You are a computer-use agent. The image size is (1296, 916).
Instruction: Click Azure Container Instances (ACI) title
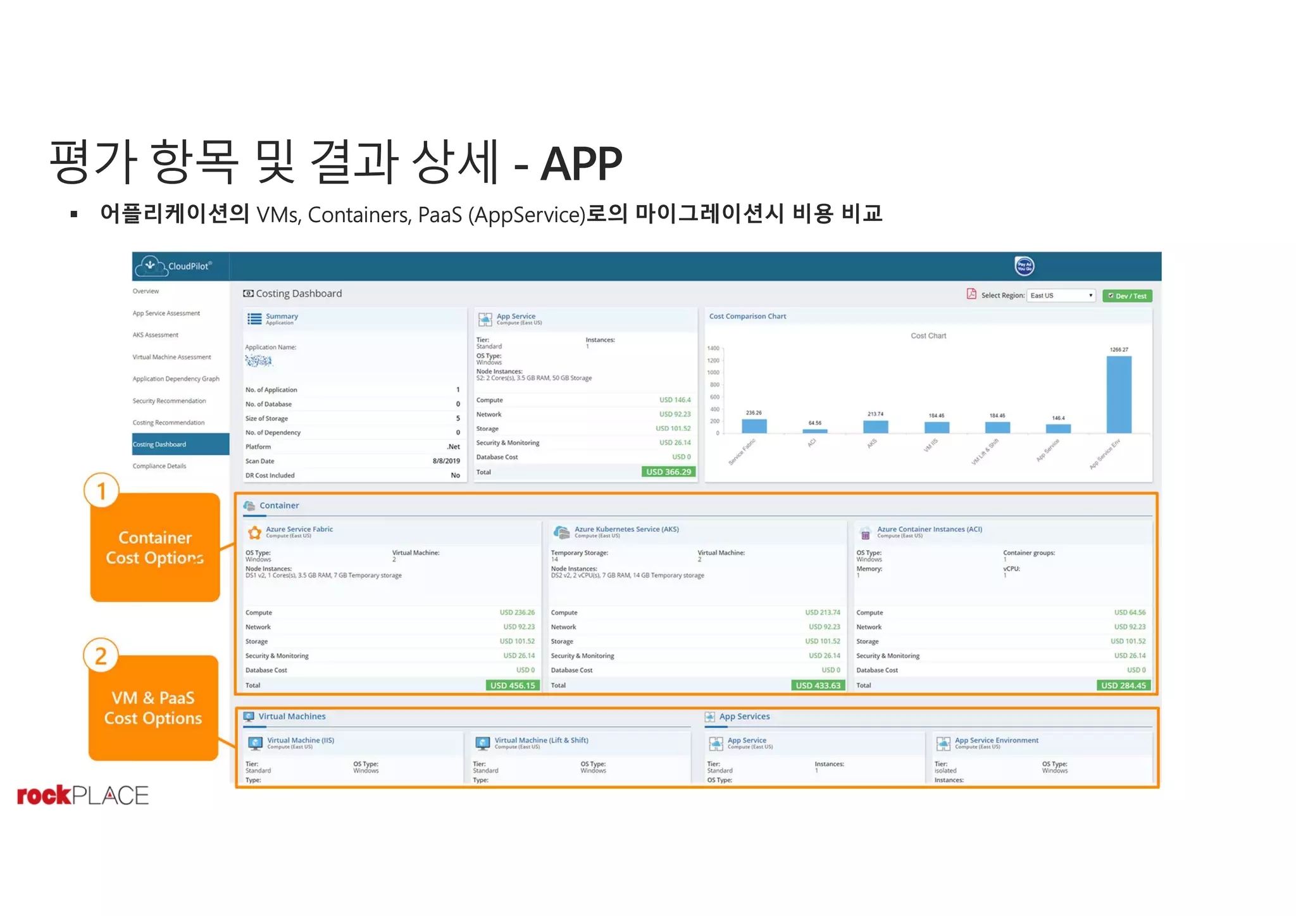coord(930,529)
